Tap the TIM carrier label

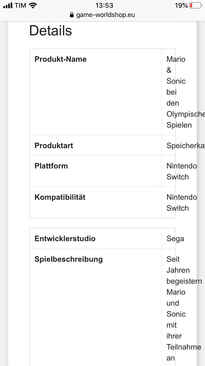pyautogui.click(x=20, y=5)
